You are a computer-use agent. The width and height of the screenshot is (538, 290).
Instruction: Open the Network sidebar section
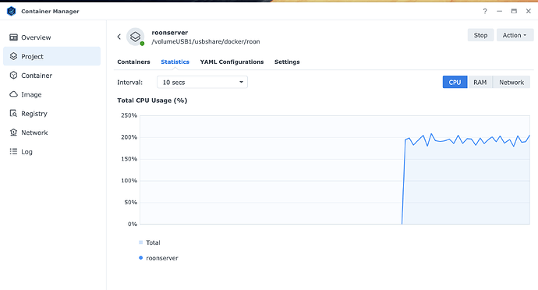click(x=51, y=133)
